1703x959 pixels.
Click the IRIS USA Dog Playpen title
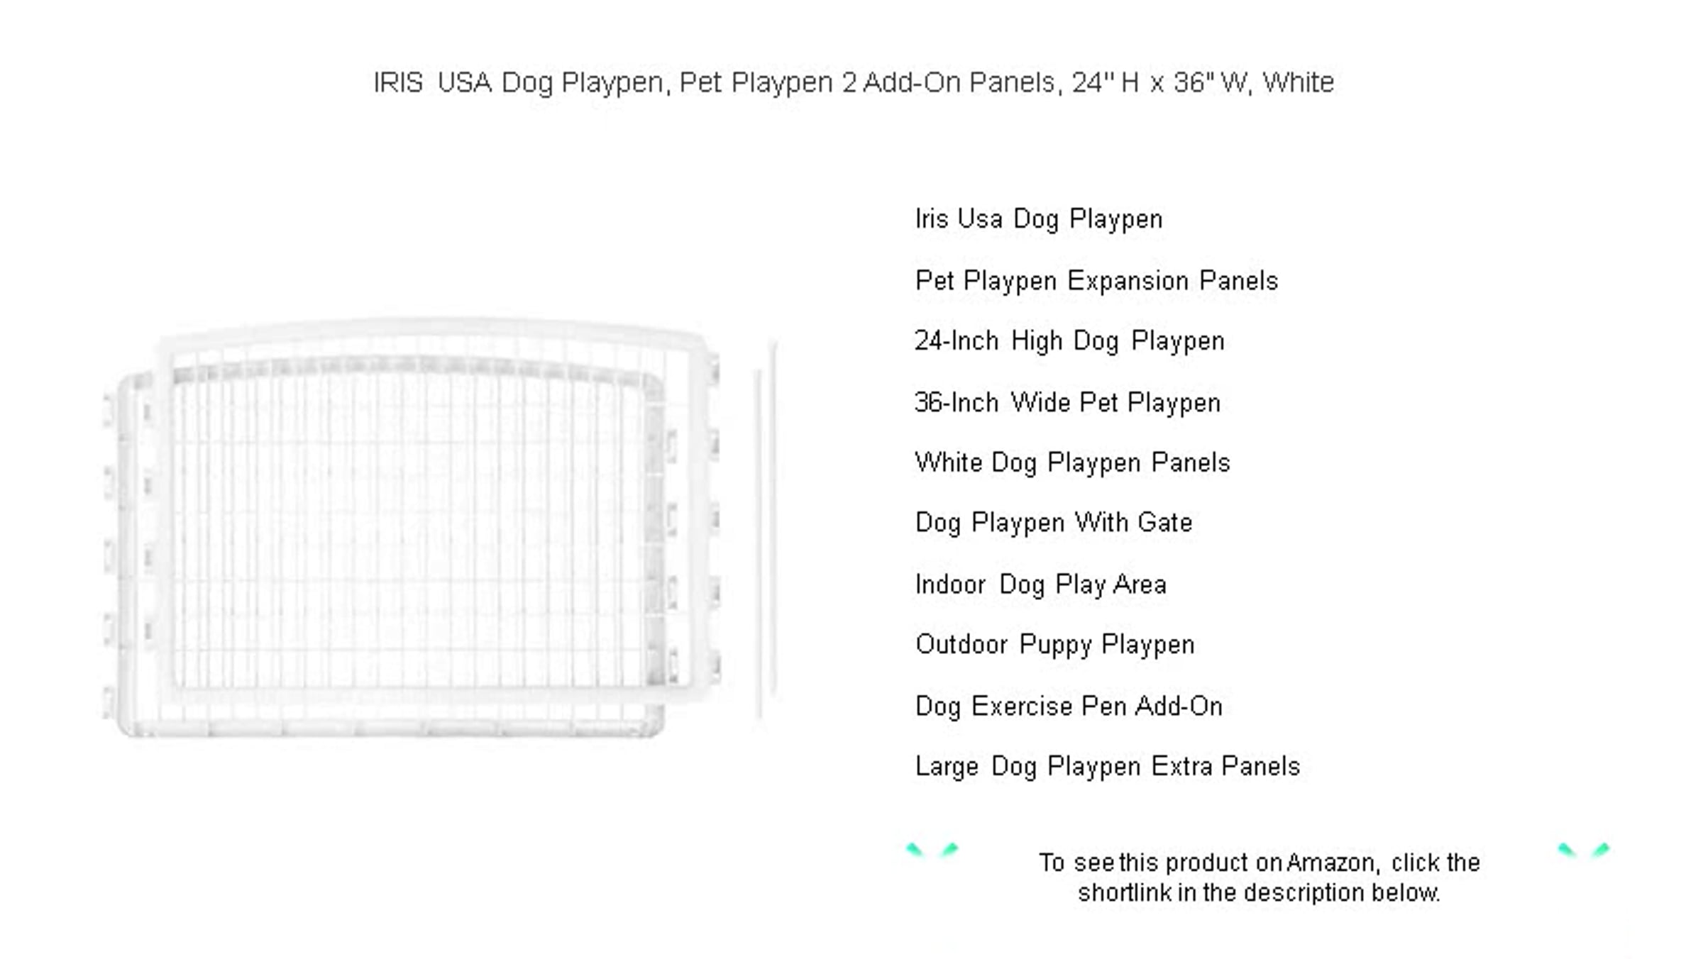[854, 83]
